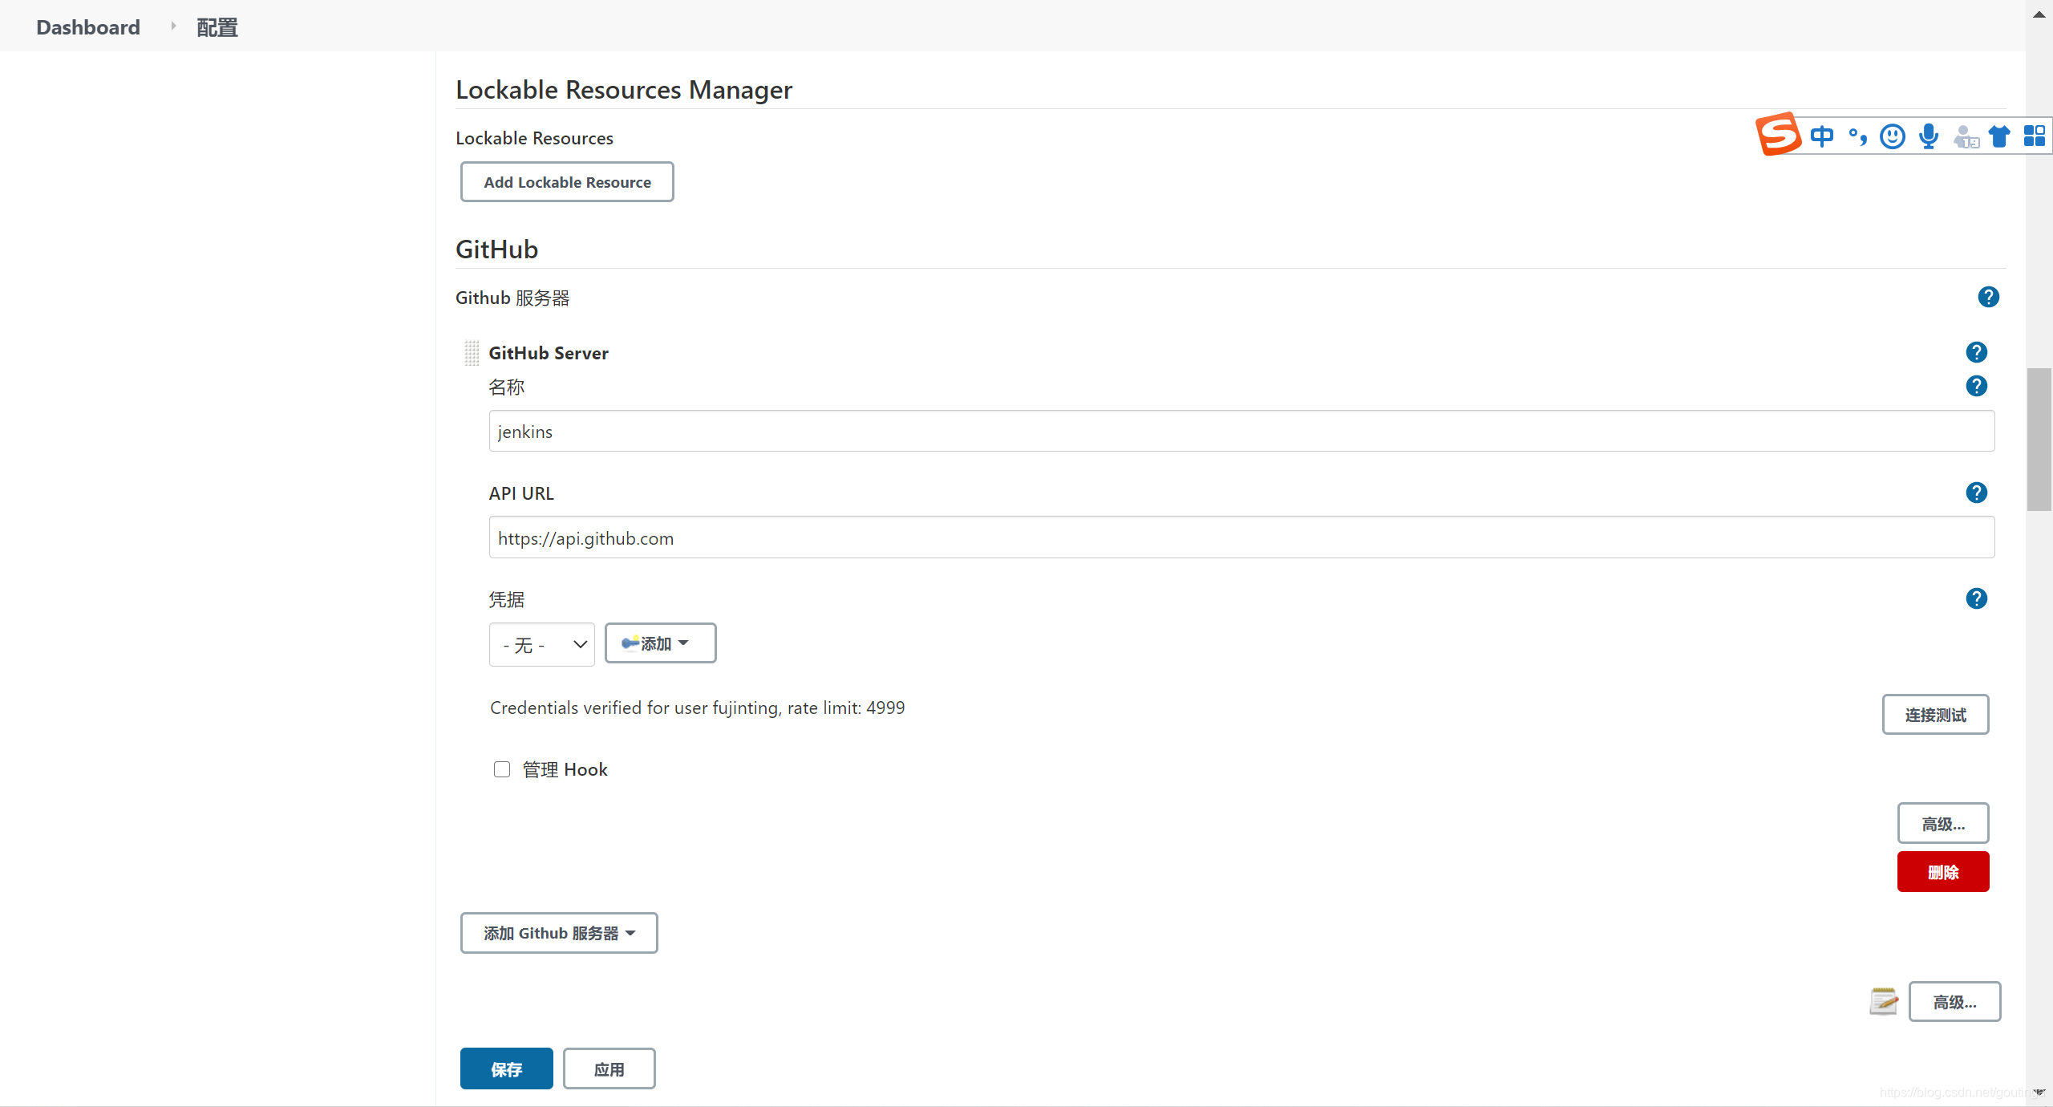This screenshot has width=2053, height=1107.
Task: Click the 配置 breadcrumb item
Action: (x=217, y=27)
